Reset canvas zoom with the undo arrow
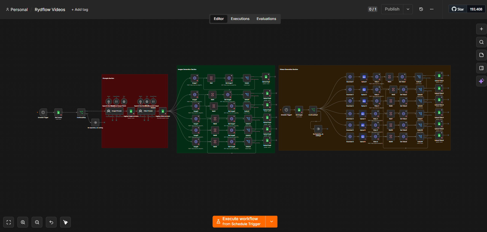The image size is (487, 232). click(x=51, y=222)
